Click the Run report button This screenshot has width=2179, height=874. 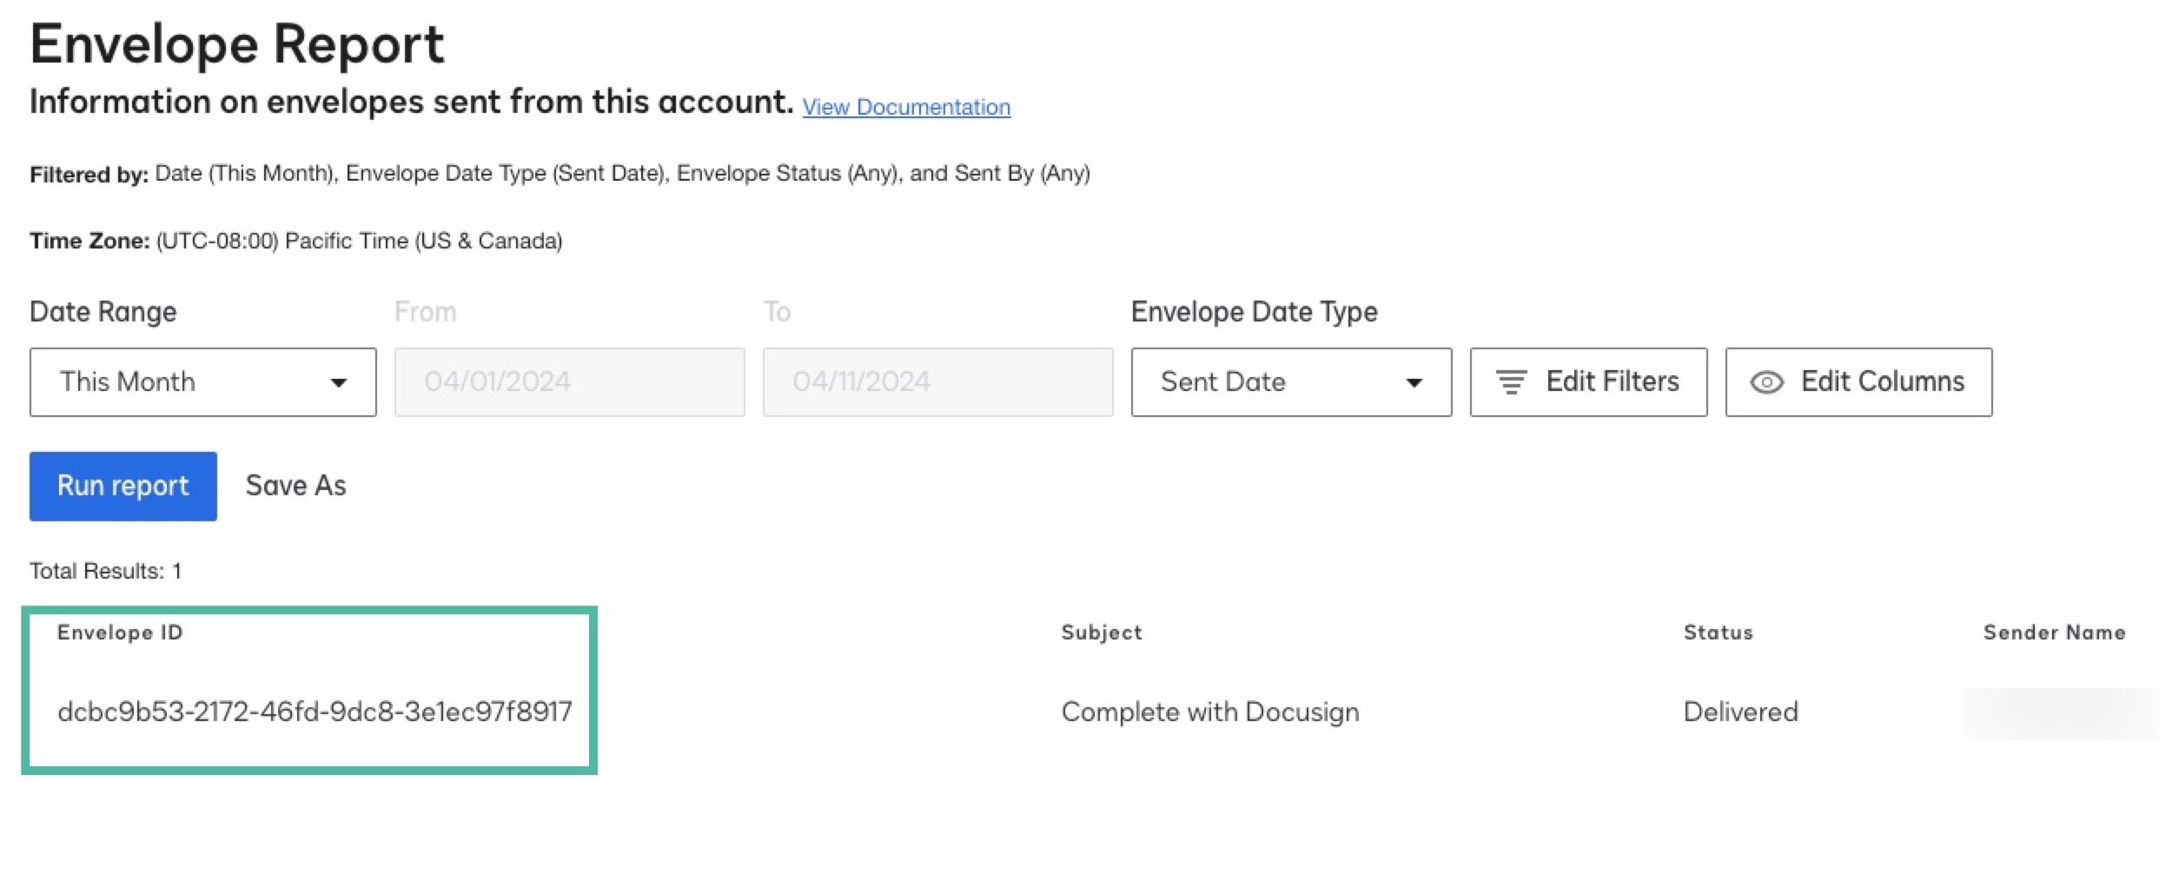tap(122, 486)
